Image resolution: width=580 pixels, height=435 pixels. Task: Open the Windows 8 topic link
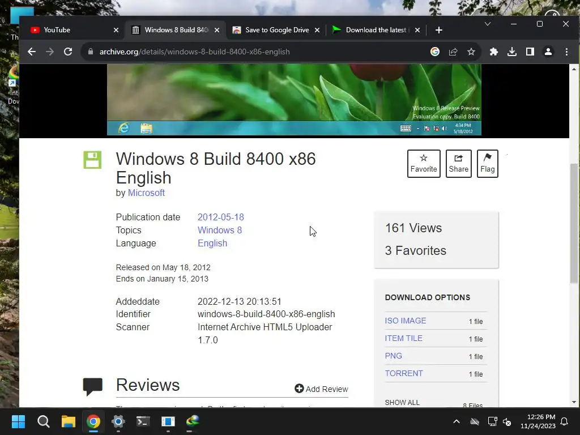(x=220, y=230)
